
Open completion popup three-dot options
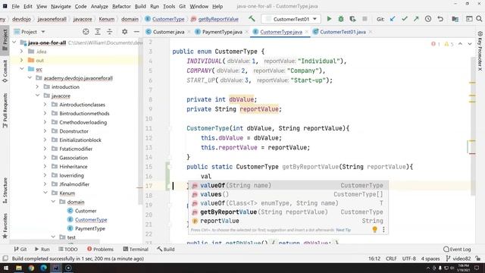pos(383,229)
